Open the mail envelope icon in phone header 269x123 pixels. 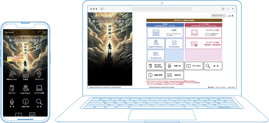tap(44, 32)
